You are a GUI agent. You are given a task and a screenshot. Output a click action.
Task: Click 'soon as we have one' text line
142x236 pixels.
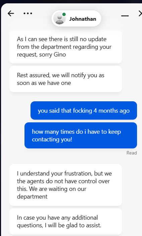44,83
